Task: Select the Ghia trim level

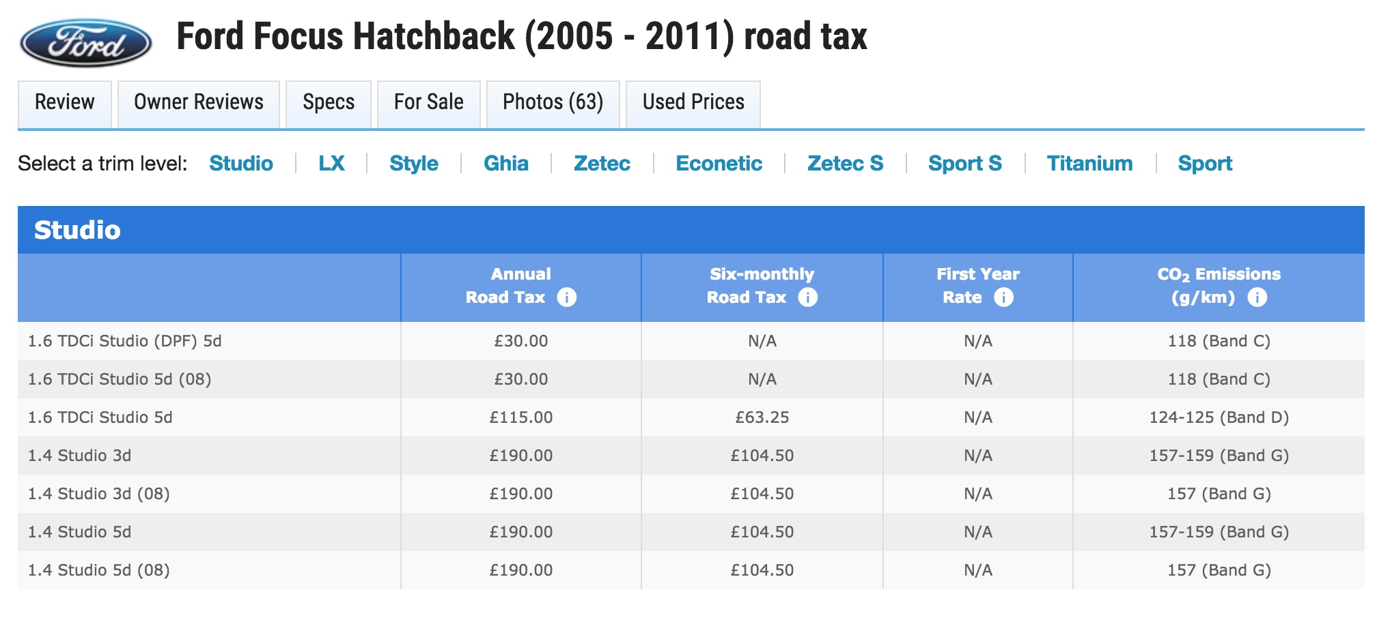Action: click(x=506, y=164)
